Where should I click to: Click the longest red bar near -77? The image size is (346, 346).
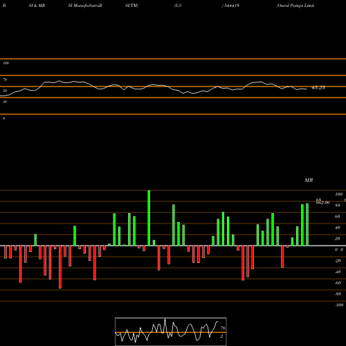[x=60, y=267]
